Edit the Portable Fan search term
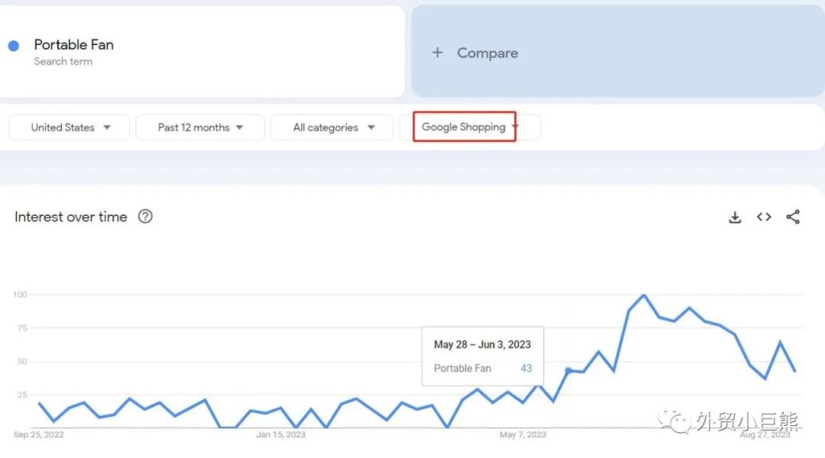The height and width of the screenshot is (458, 825). click(x=74, y=45)
